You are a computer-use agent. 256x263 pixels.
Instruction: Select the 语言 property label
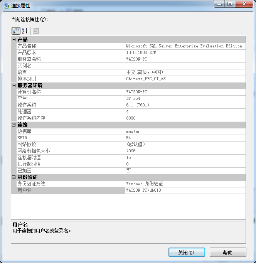pyautogui.click(x=22, y=72)
